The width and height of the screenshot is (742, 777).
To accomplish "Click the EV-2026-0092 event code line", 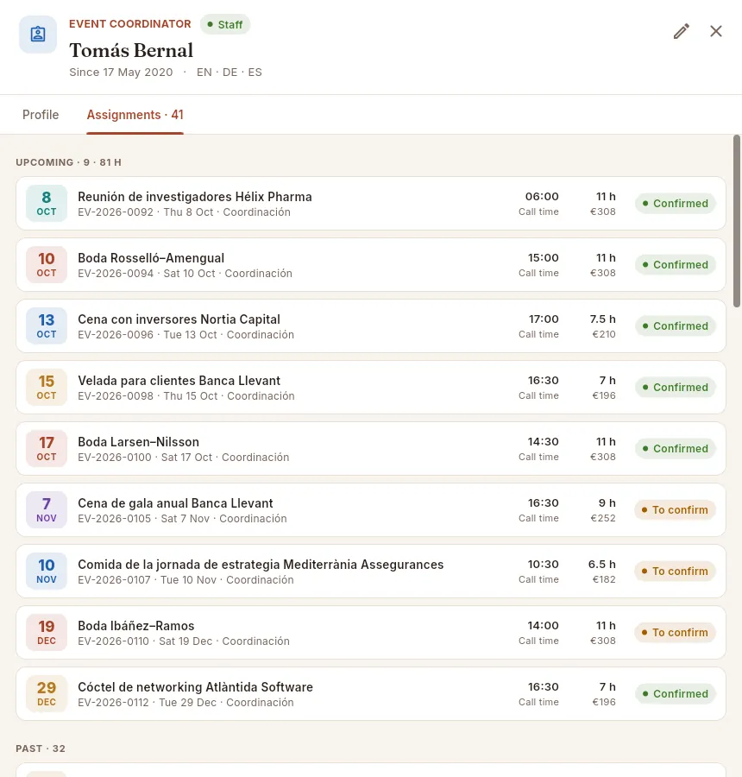I will [x=185, y=212].
